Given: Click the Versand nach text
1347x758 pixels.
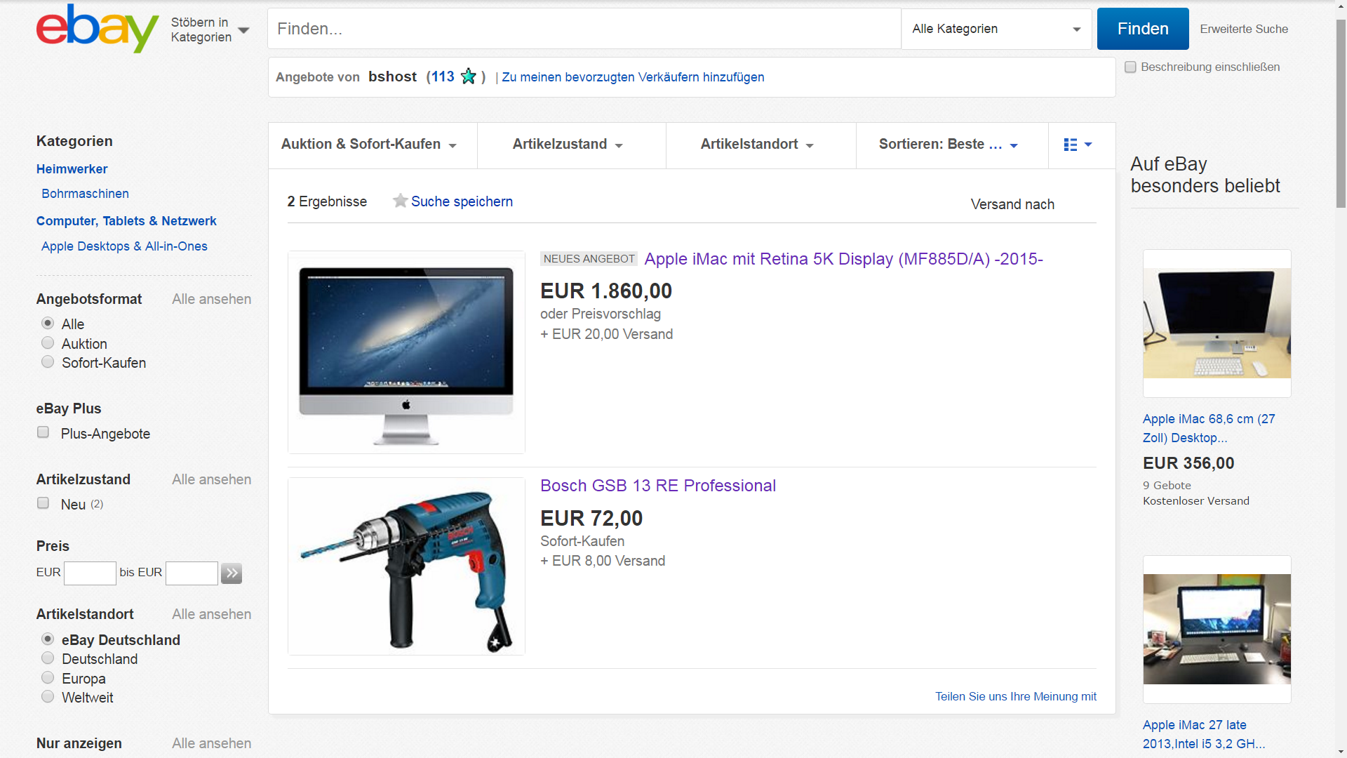Looking at the screenshot, I should 1012,204.
